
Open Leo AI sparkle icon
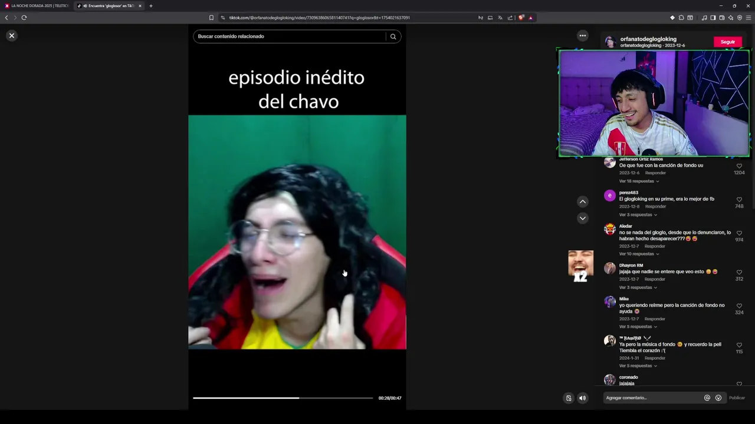(731, 18)
